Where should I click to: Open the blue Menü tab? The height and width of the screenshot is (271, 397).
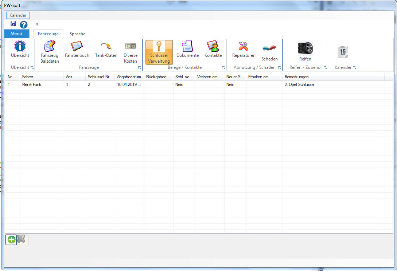click(16, 34)
